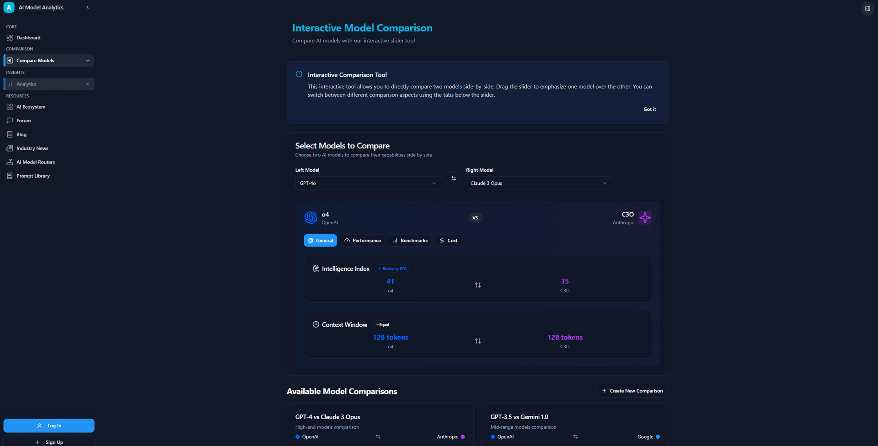Viewport: 878px width, 446px height.
Task: Toggle the panel layout icon at top right
Action: click(x=867, y=9)
